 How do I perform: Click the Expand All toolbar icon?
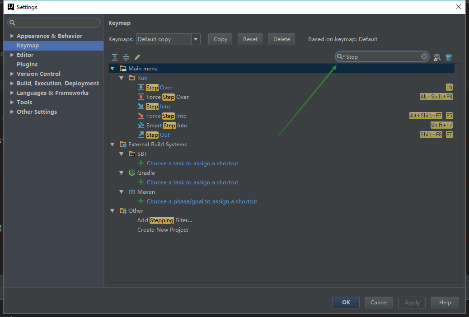(x=115, y=57)
